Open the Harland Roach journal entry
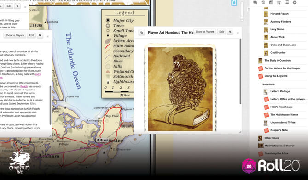Viewport: 308px width, 180px height. coord(279,14)
